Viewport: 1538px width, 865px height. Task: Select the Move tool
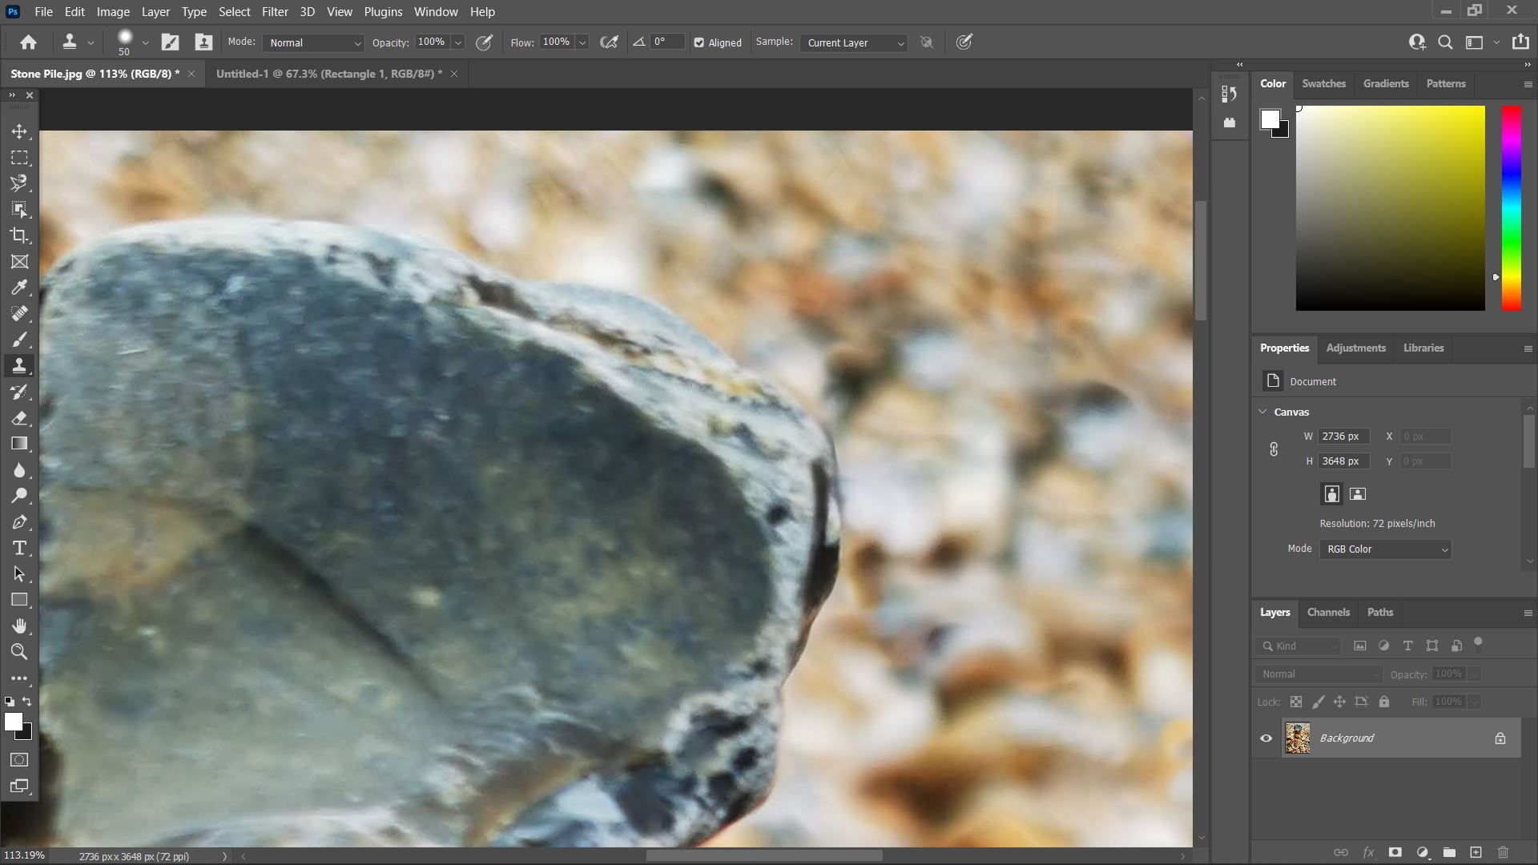pyautogui.click(x=19, y=131)
